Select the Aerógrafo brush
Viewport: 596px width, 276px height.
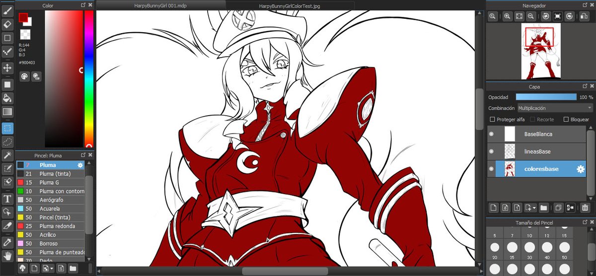click(x=50, y=200)
